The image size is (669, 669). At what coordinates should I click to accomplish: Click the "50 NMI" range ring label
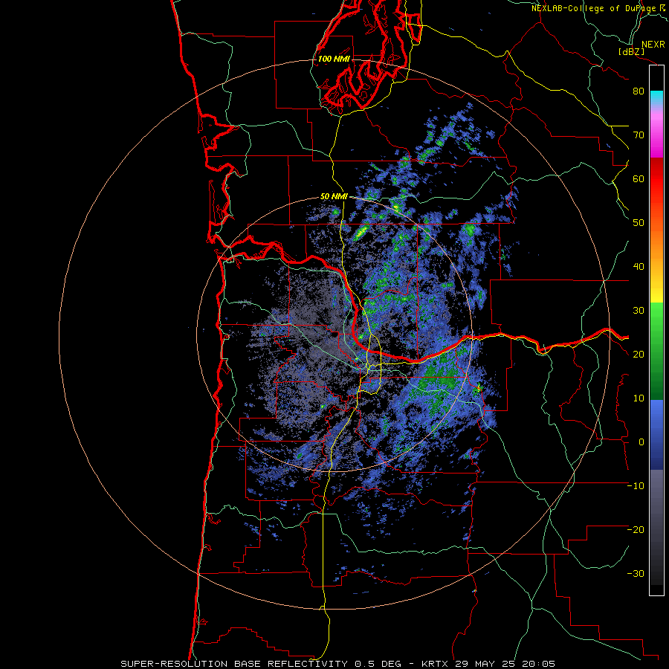click(x=334, y=197)
